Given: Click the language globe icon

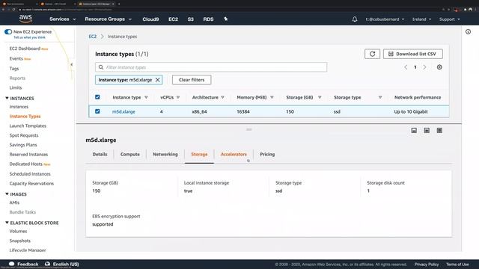Looking at the screenshot, I should [47, 264].
